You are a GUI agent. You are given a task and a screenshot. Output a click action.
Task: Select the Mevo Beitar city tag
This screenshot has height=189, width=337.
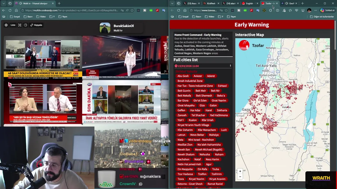point(197,135)
